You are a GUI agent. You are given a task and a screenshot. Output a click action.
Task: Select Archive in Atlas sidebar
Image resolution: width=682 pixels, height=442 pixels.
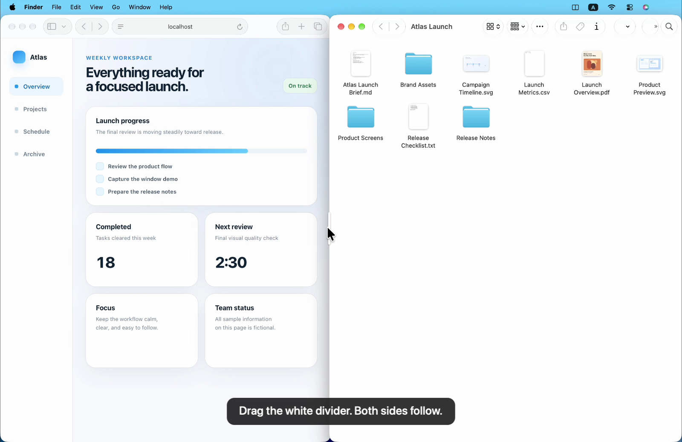point(36,154)
